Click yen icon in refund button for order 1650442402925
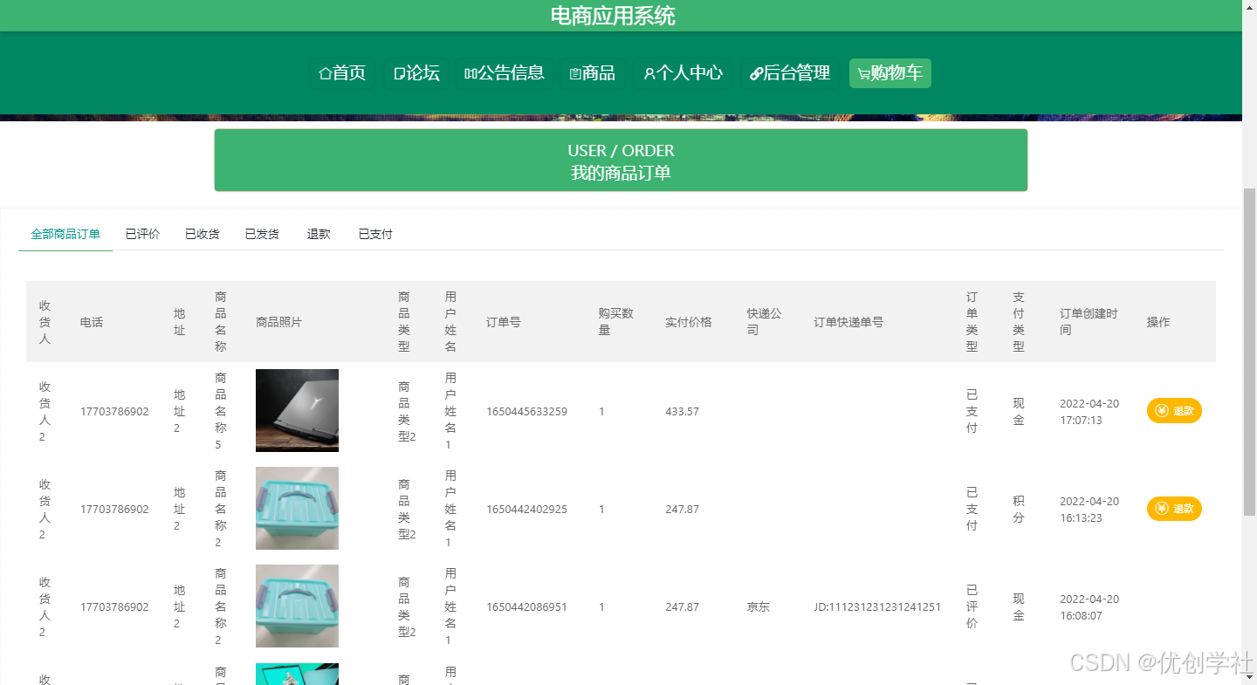1257x685 pixels. coord(1162,509)
